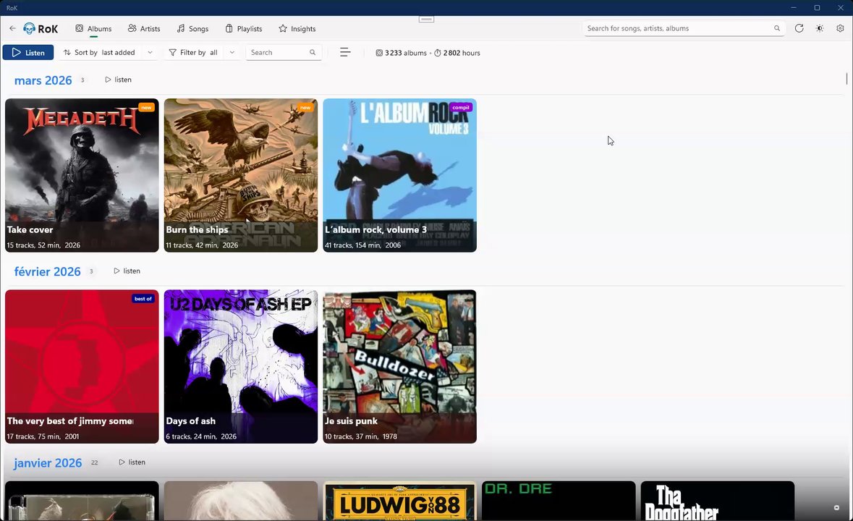Open the Songs tab
The image size is (853, 521).
tap(192, 29)
